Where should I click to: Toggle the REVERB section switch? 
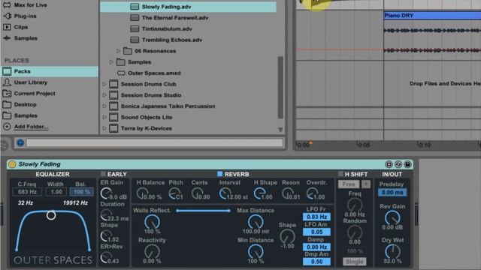[x=219, y=174]
